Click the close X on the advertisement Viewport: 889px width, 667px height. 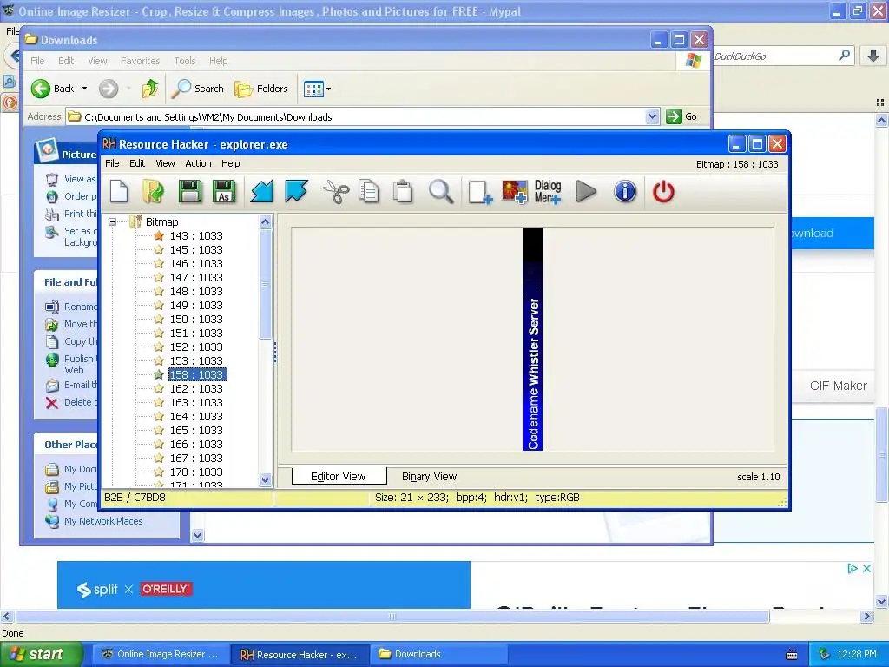tap(866, 568)
